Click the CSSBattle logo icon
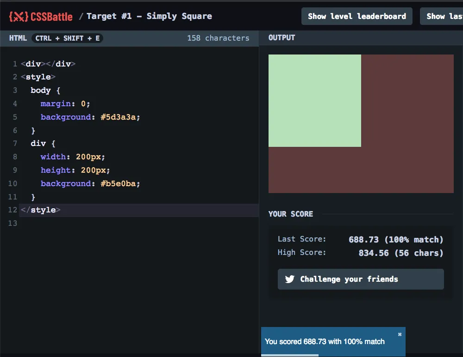The height and width of the screenshot is (357, 463). pyautogui.click(x=19, y=17)
